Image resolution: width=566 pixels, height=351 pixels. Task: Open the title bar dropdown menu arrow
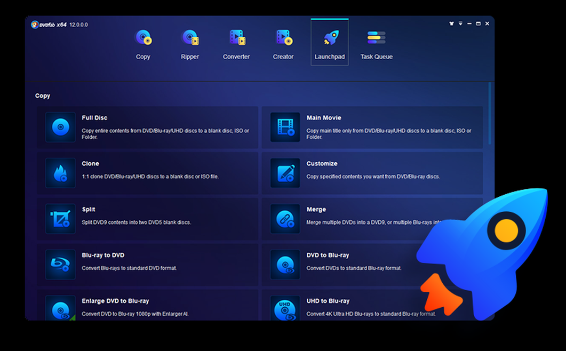460,23
